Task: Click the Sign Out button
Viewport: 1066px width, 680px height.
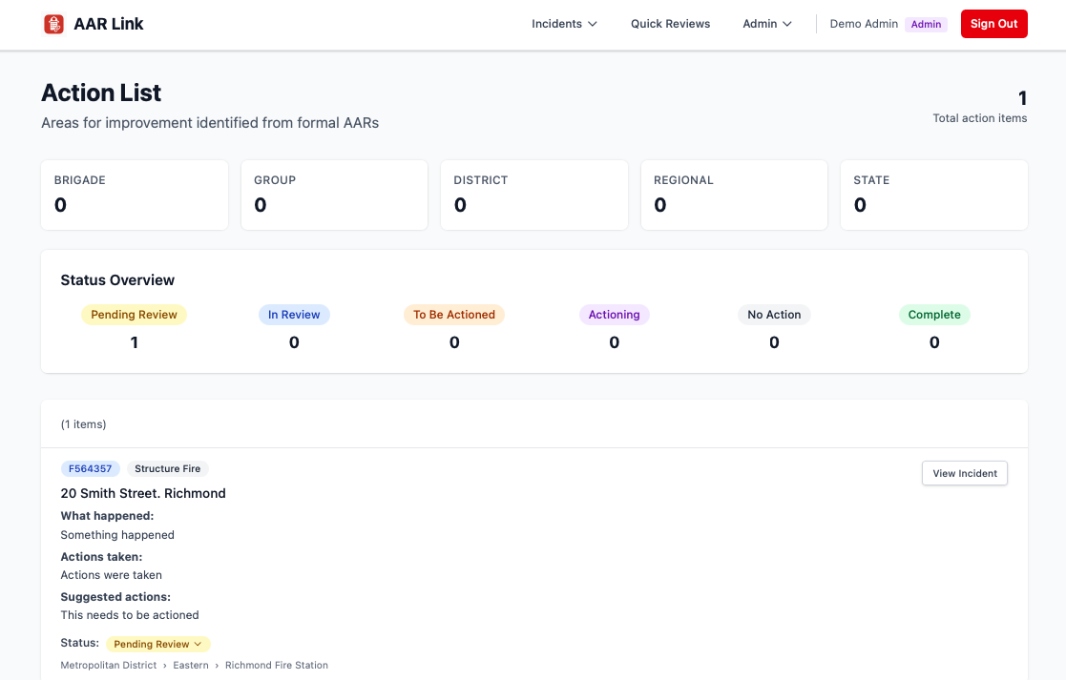Action: [993, 23]
